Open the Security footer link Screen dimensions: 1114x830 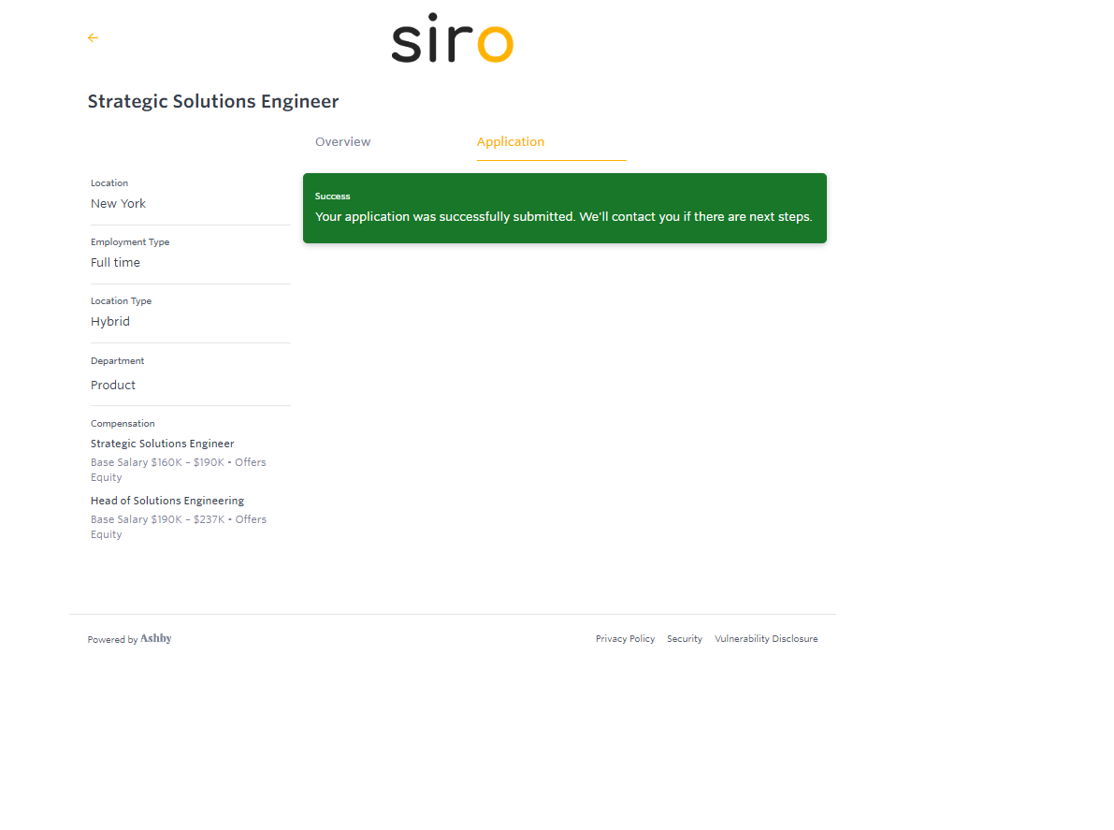coord(684,639)
